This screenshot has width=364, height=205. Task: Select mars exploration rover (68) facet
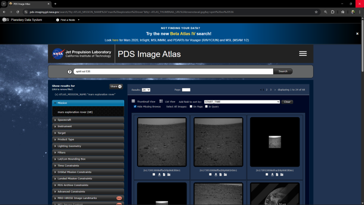(75, 112)
